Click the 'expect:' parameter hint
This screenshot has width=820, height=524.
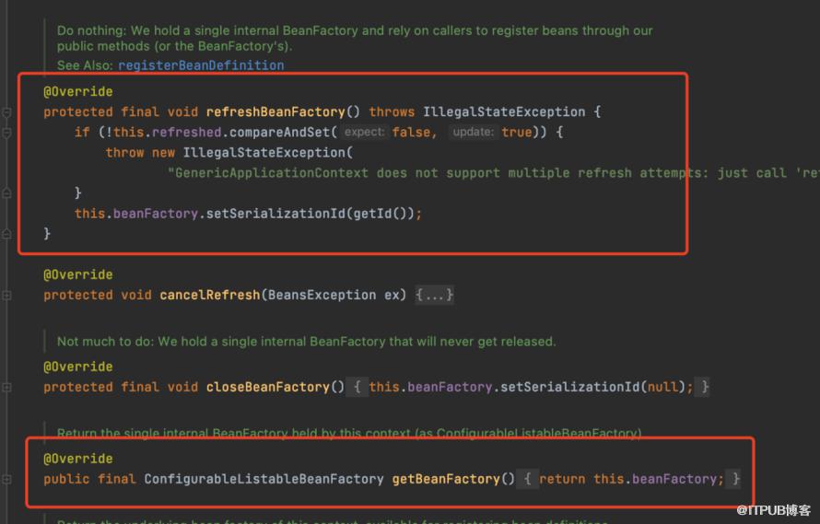pos(365,132)
